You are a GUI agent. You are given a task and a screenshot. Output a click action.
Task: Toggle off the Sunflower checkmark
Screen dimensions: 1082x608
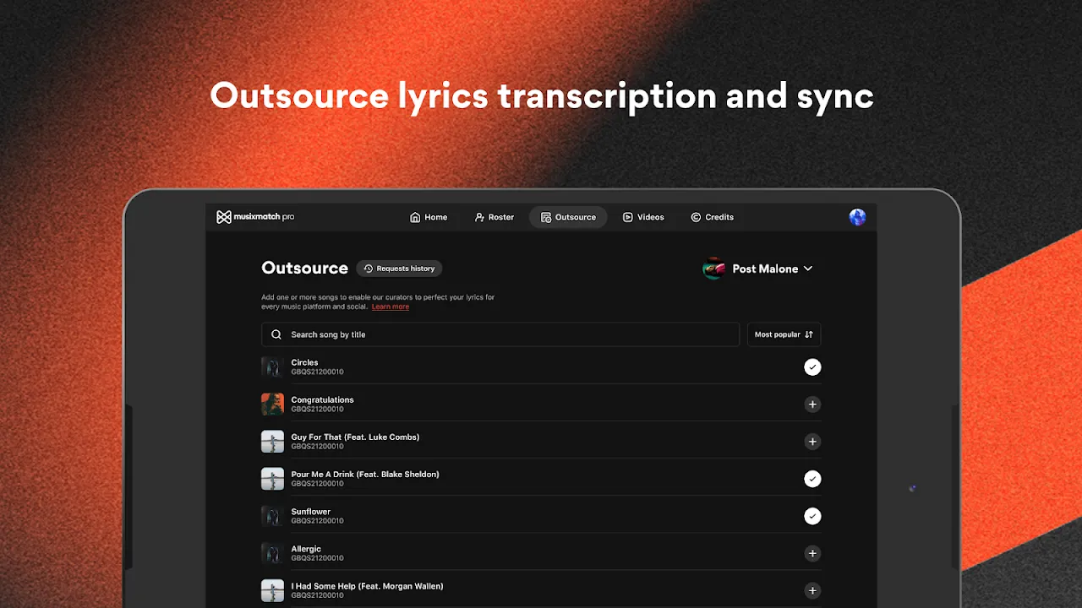(x=812, y=516)
